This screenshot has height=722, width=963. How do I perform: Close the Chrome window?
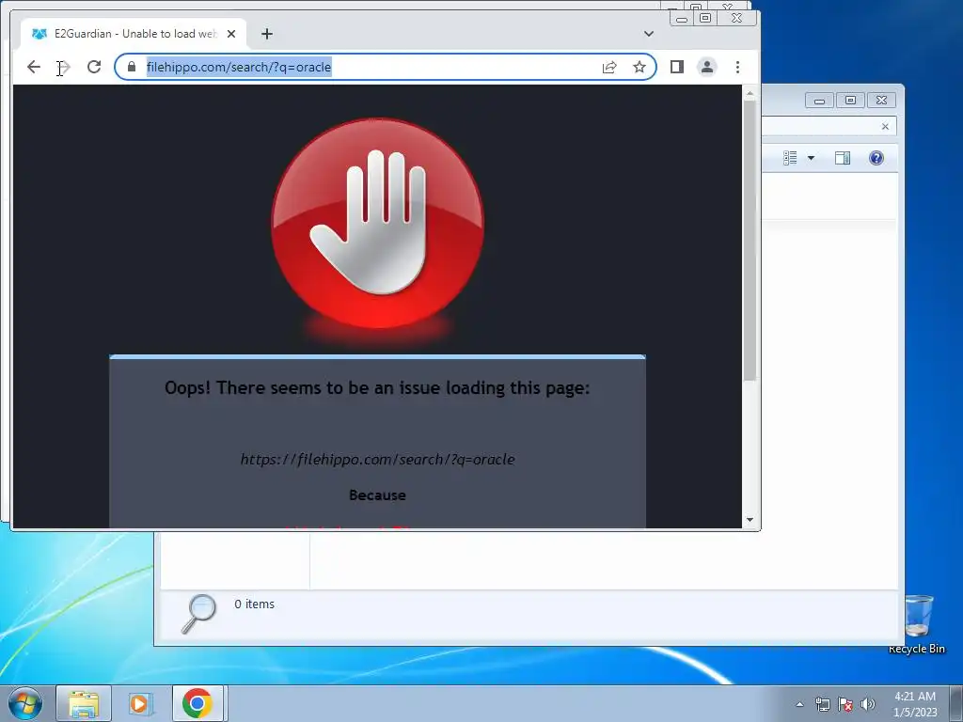click(x=737, y=19)
